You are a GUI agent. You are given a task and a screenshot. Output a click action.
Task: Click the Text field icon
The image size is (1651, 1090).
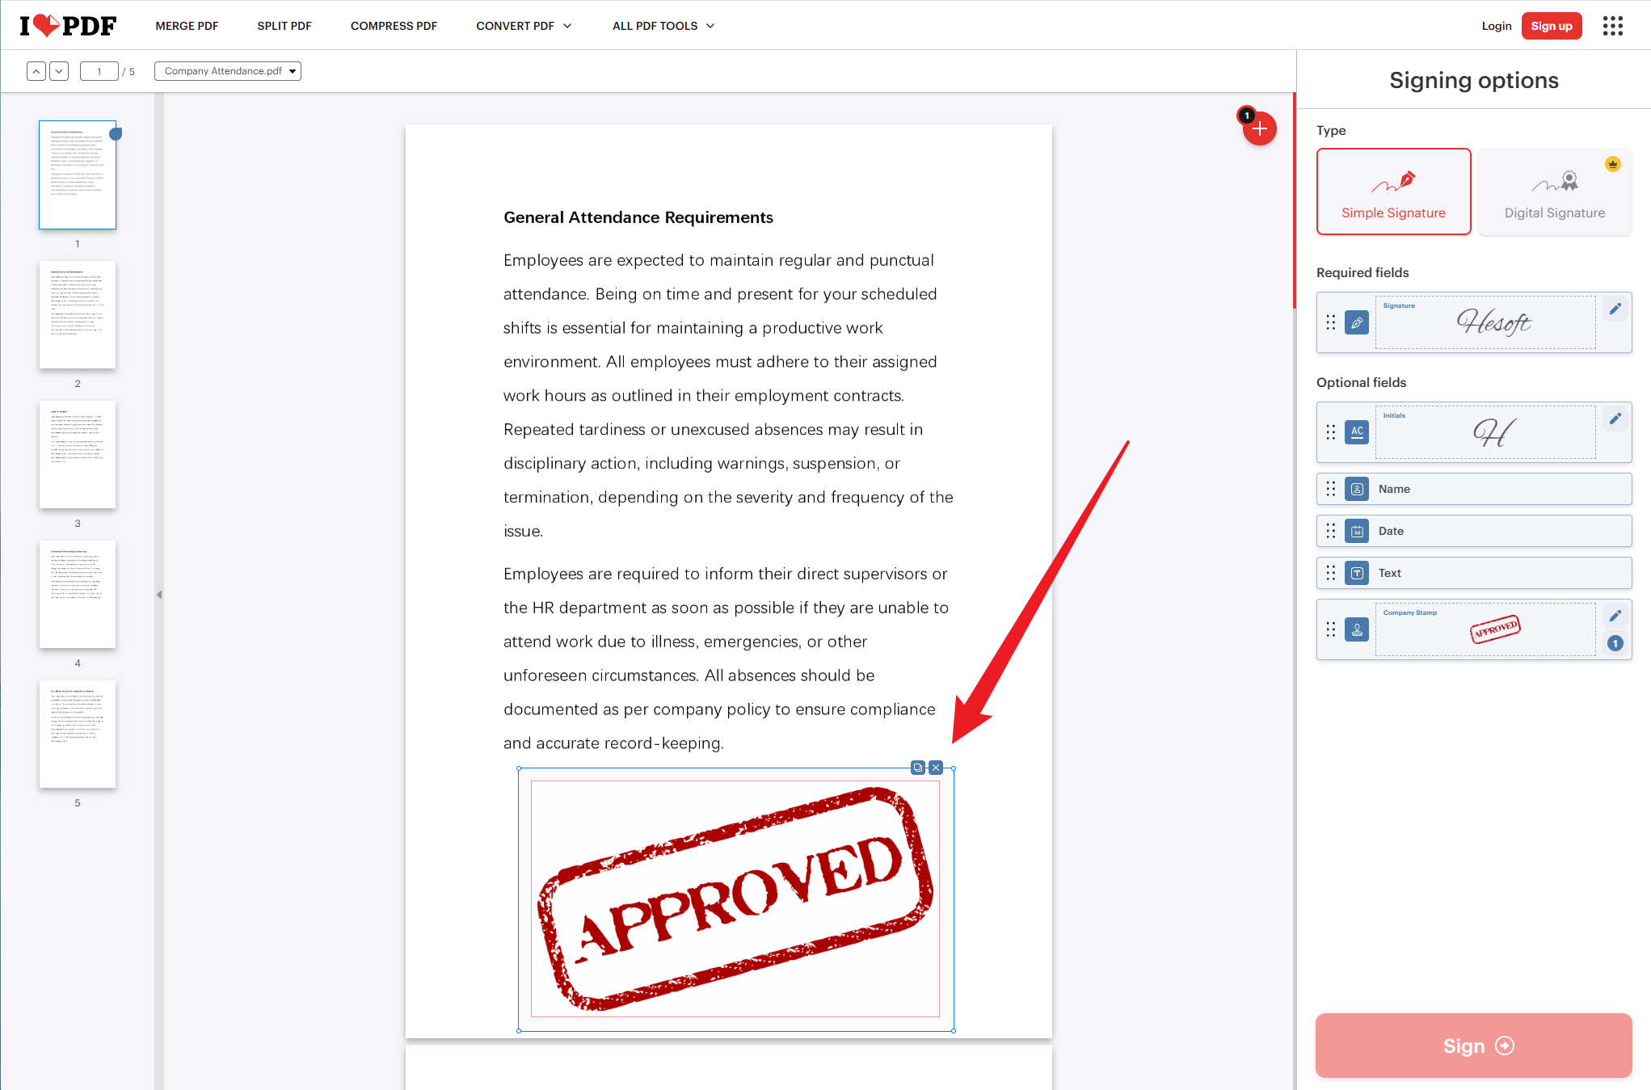pyautogui.click(x=1357, y=573)
